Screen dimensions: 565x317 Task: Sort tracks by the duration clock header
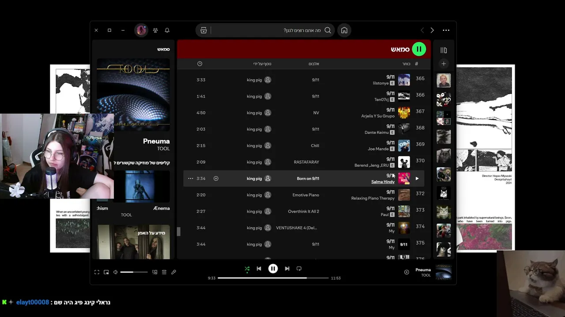pyautogui.click(x=200, y=64)
